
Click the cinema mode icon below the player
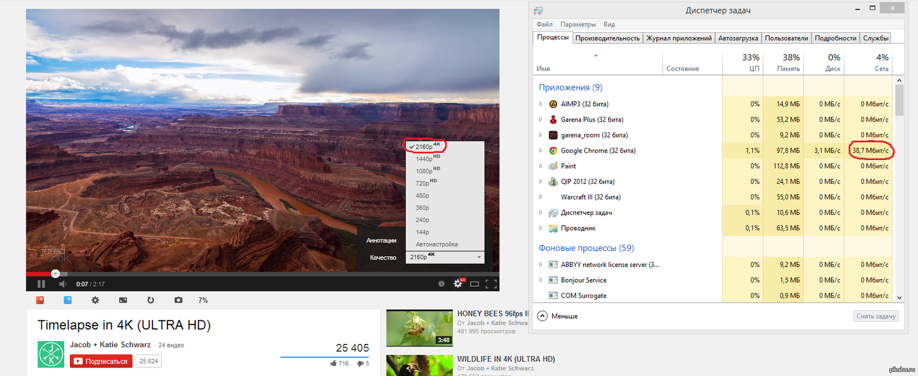123,300
